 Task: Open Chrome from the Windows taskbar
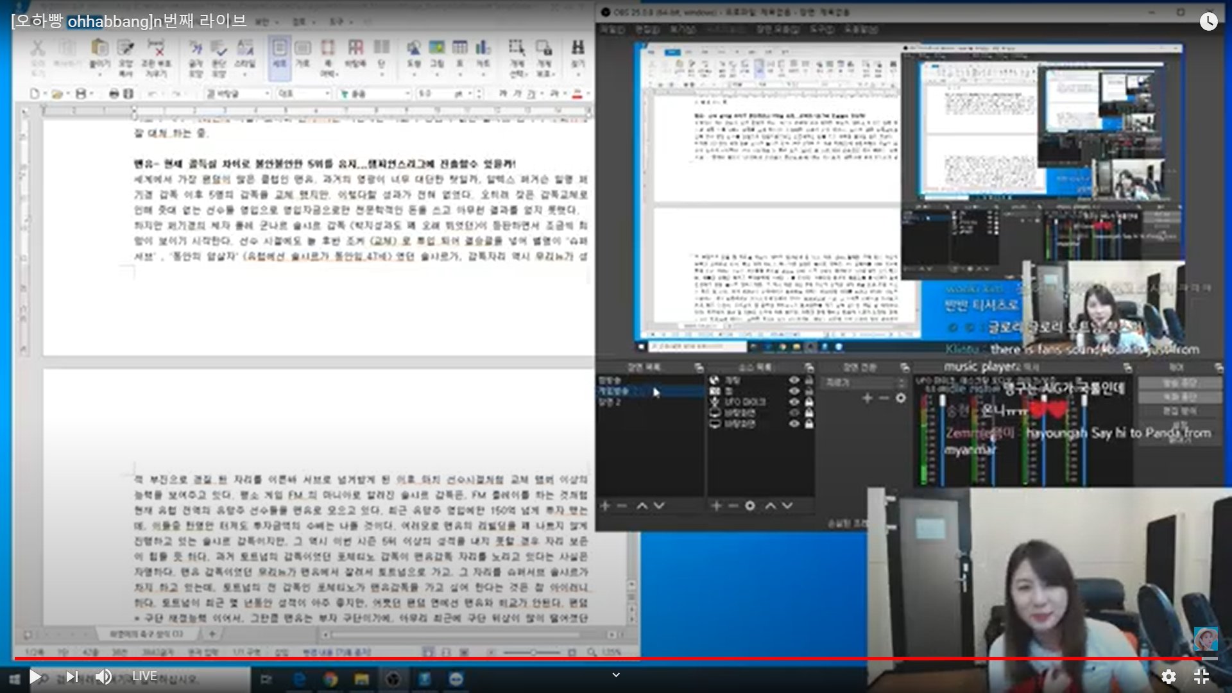(330, 679)
